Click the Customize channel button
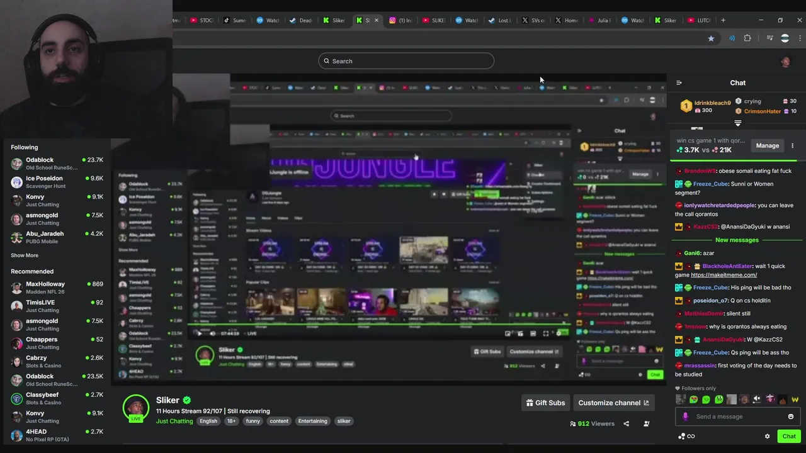 click(613, 403)
